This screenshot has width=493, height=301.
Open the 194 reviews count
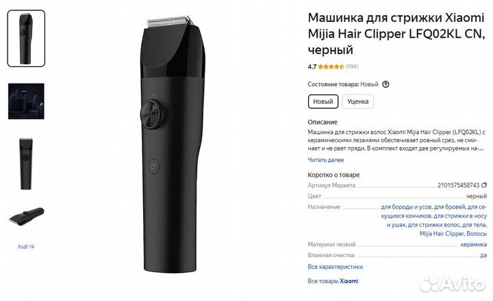pos(352,66)
